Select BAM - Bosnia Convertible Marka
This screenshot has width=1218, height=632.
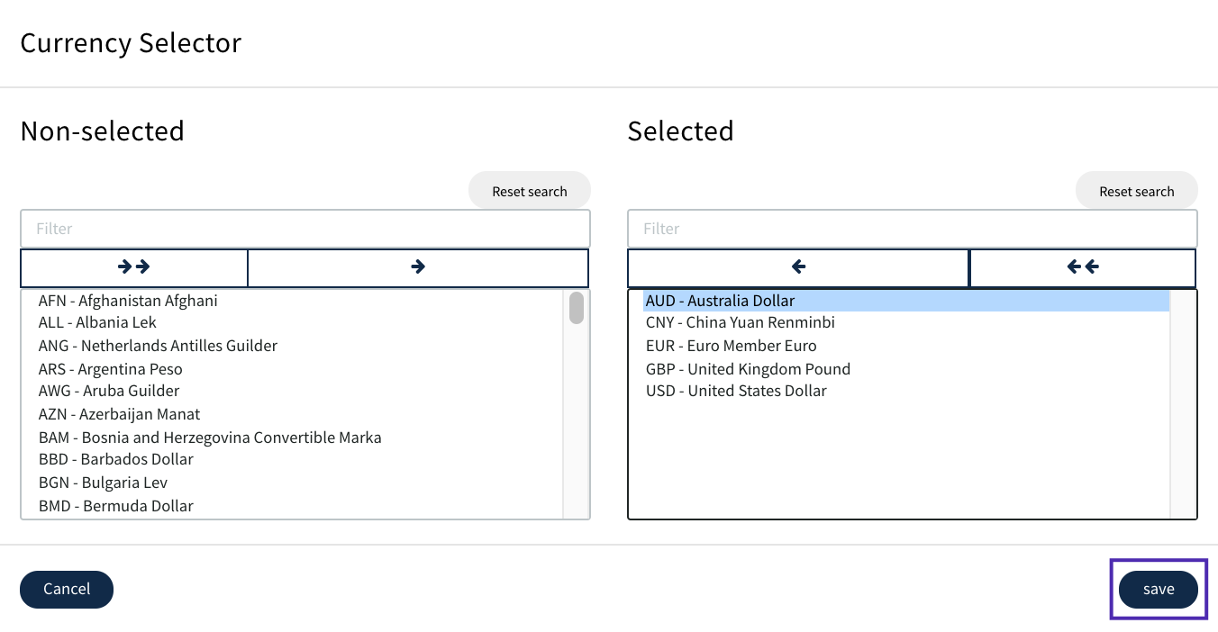(x=210, y=438)
